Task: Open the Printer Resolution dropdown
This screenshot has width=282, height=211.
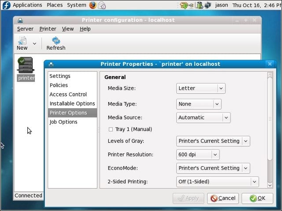Action: coord(198,154)
